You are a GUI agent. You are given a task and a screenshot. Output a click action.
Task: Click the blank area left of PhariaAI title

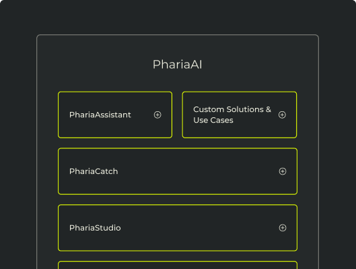click(x=96, y=64)
